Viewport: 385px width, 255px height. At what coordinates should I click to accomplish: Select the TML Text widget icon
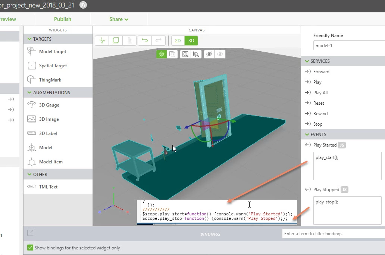click(x=31, y=187)
